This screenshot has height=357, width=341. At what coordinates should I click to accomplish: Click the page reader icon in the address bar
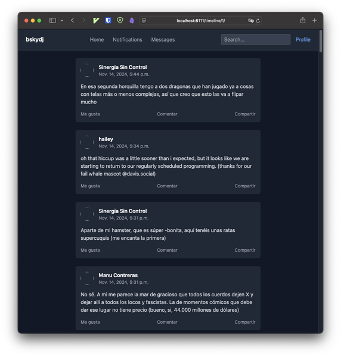pos(144,21)
